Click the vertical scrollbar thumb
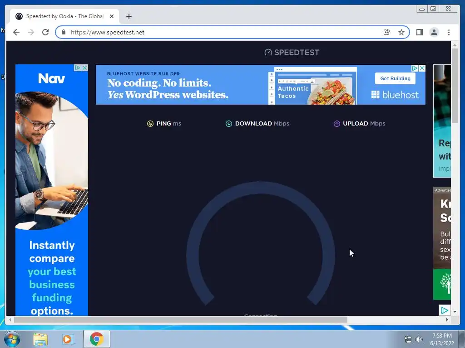 point(455,86)
